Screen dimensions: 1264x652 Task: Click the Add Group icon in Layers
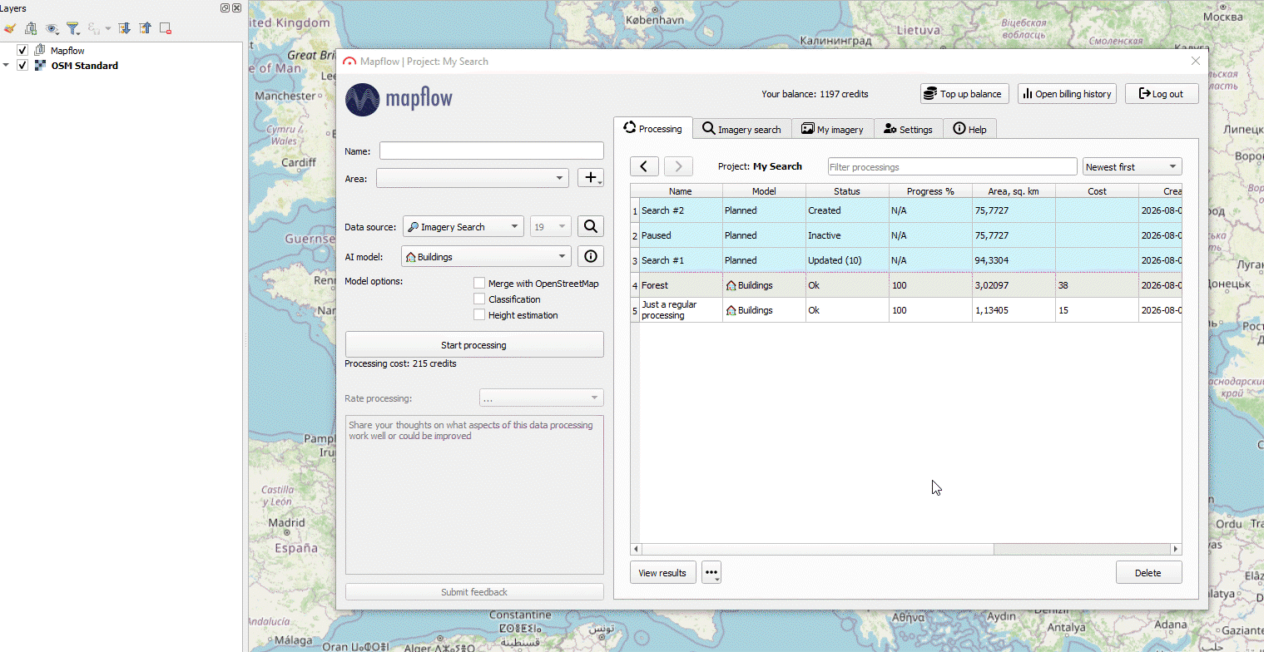pyautogui.click(x=31, y=28)
